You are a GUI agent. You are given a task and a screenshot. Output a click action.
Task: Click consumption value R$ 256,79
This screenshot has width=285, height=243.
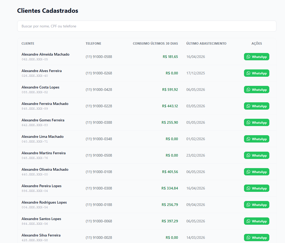coord(170,205)
